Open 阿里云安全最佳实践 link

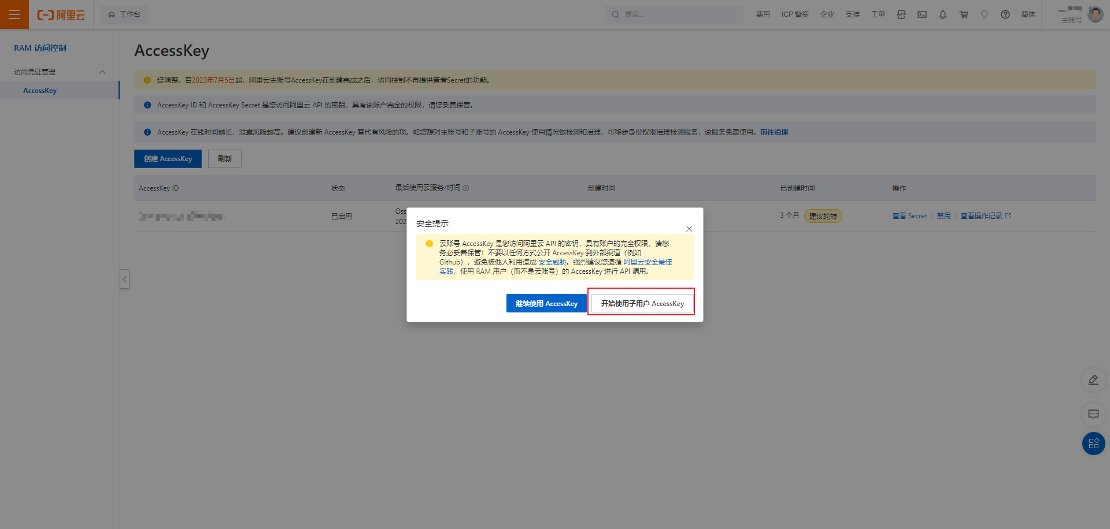pyautogui.click(x=647, y=262)
